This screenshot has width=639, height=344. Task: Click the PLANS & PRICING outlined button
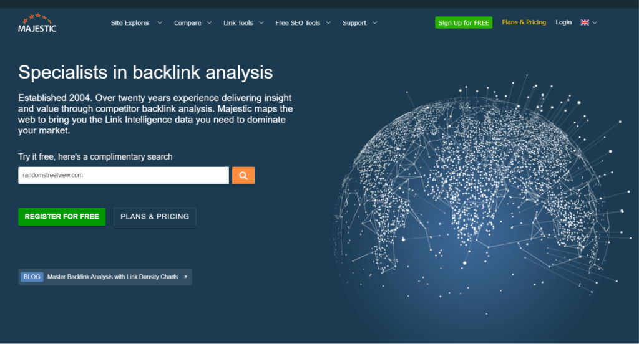(155, 217)
